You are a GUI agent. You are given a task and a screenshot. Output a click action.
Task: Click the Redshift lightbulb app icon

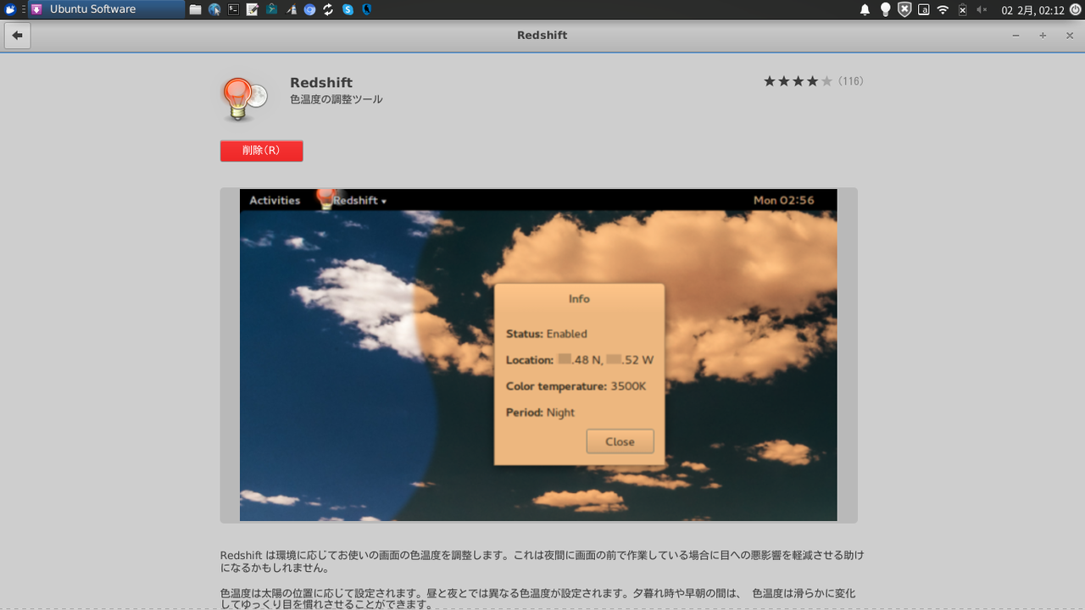coord(244,99)
